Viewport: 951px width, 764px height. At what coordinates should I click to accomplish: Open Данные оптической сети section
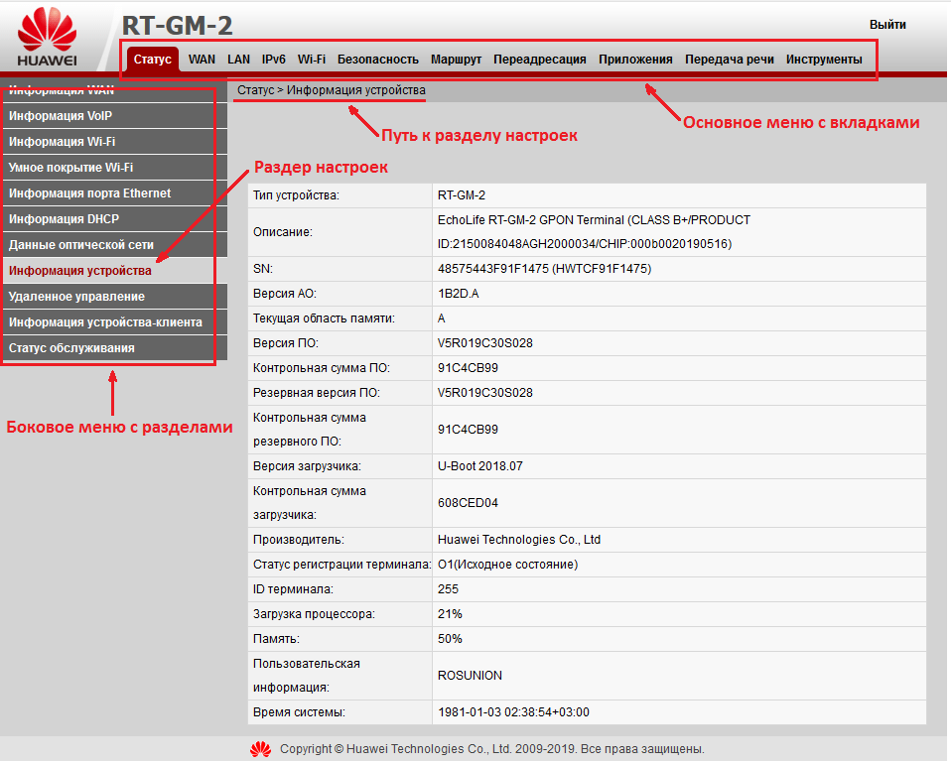115,245
